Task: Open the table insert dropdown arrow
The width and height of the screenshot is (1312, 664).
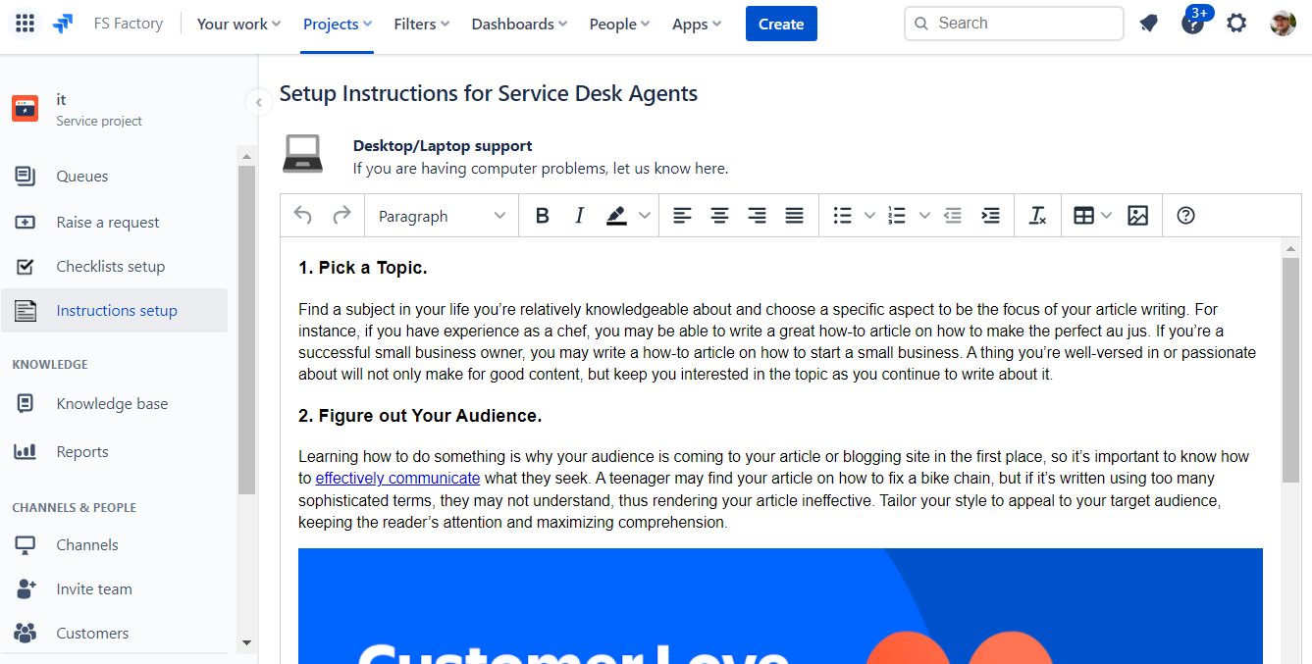Action: (x=1108, y=216)
